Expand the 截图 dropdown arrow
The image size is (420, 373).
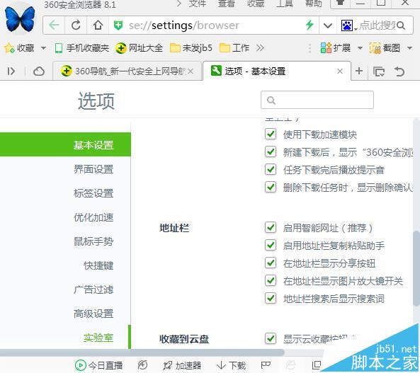click(409, 48)
